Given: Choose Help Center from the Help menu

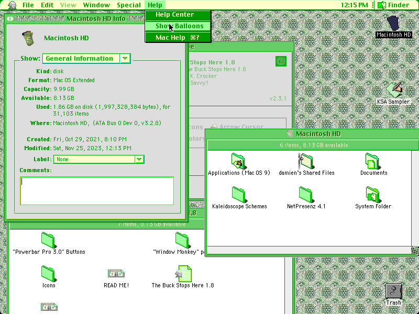Looking at the screenshot, I should click(178, 15).
